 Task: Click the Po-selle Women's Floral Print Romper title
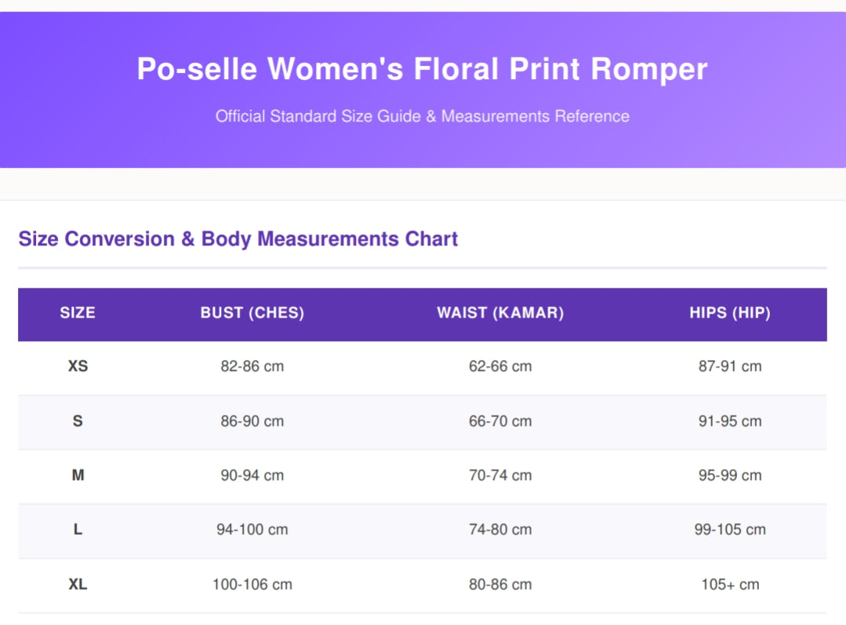(422, 69)
